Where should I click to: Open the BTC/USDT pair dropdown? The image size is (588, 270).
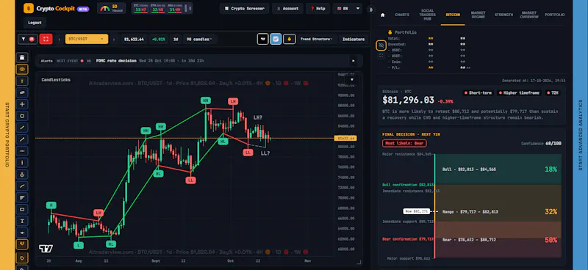click(x=87, y=39)
